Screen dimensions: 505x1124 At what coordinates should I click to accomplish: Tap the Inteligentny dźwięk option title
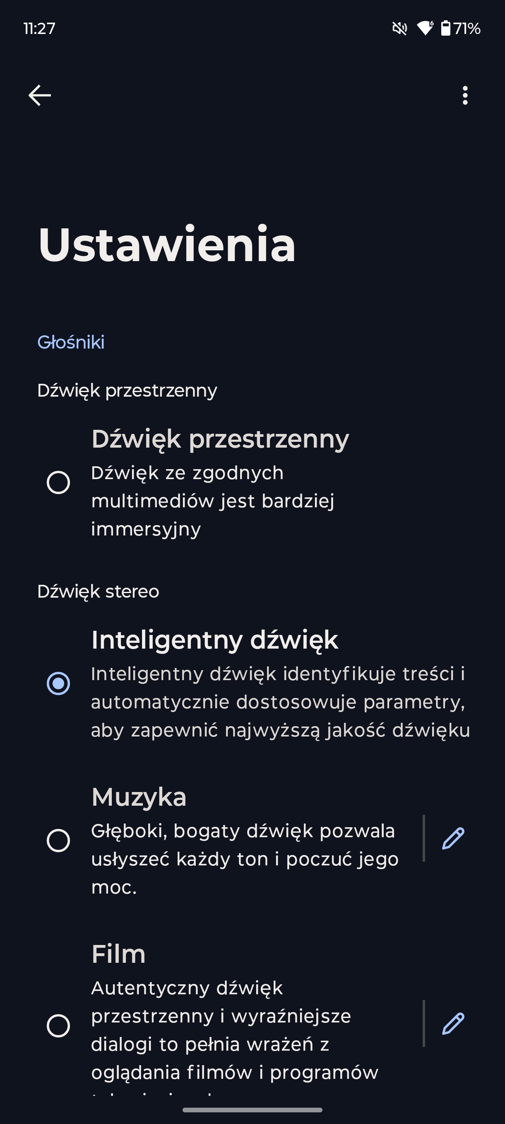tap(215, 641)
